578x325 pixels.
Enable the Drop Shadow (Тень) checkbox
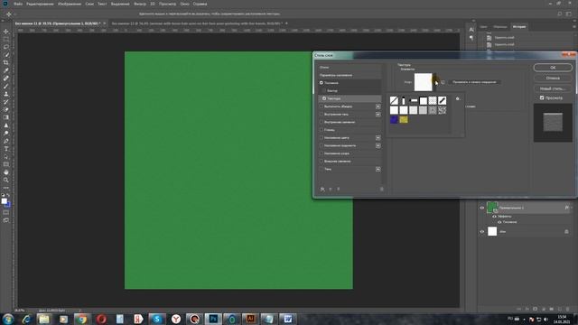tap(322, 169)
